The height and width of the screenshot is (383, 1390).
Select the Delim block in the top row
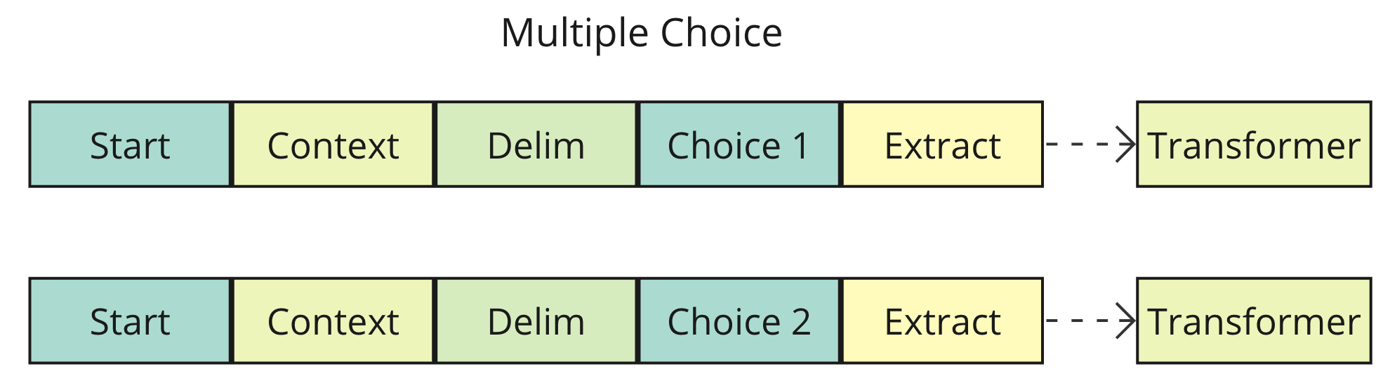point(536,145)
